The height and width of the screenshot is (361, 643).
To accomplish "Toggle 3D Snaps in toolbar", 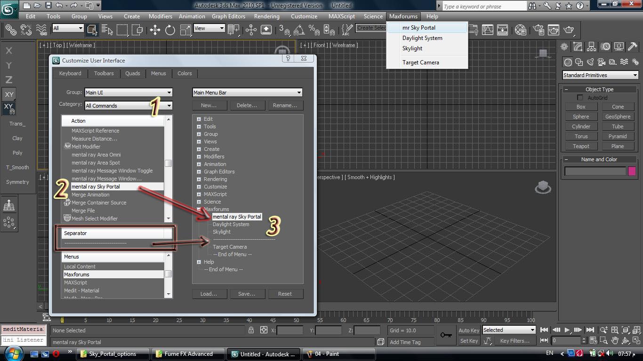I will (285, 30).
